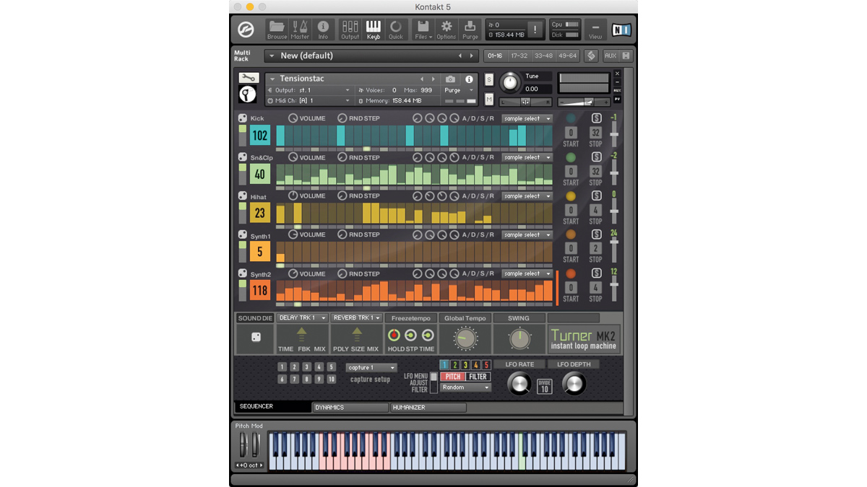Roll the Sn&Clp track dice

pyautogui.click(x=243, y=157)
